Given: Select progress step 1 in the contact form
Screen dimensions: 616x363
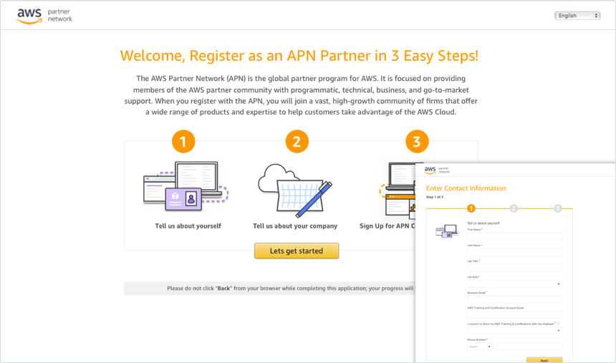Looking at the screenshot, I should coord(471,208).
